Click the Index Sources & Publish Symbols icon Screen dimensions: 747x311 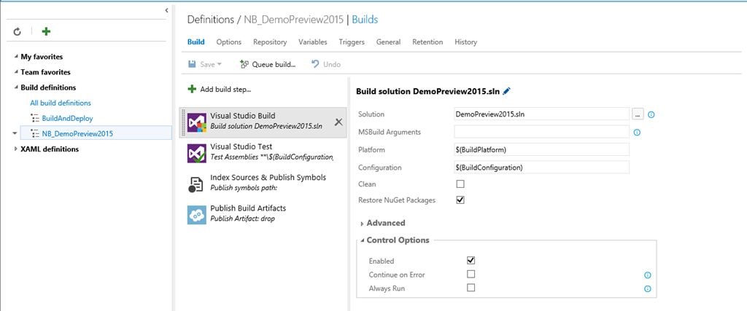tap(197, 184)
